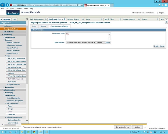Expand System-Wide under Monitoring
Viewport: 168px width, 134px height.
(x=4, y=38)
